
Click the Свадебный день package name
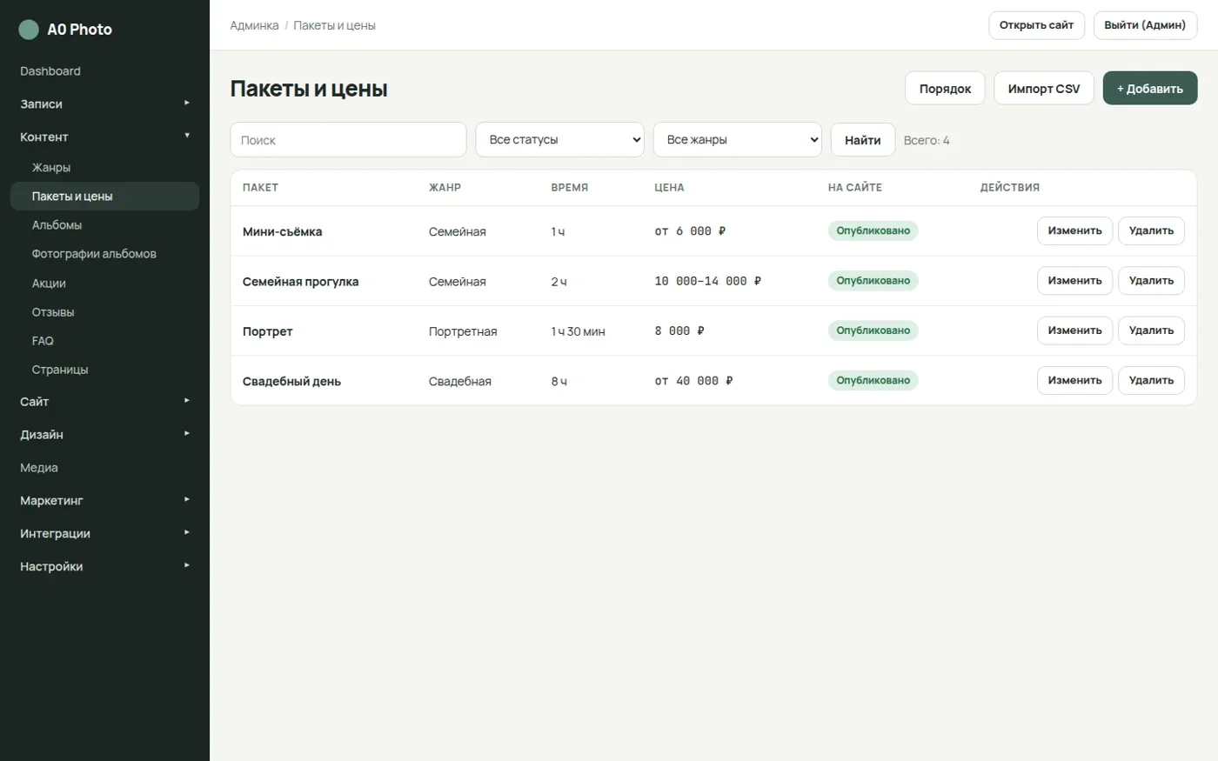coord(291,382)
